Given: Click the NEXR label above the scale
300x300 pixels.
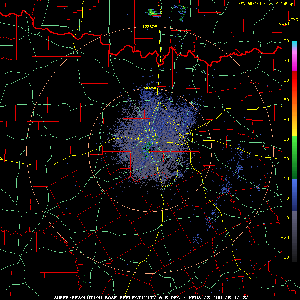Looking at the screenshot, I should click(293, 20).
